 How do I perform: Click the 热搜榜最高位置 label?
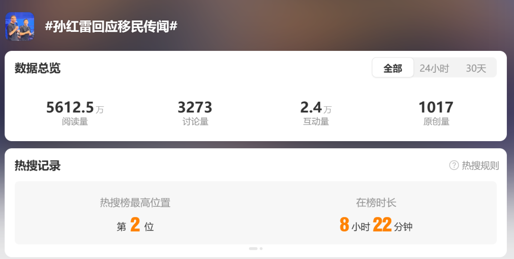click(x=135, y=202)
